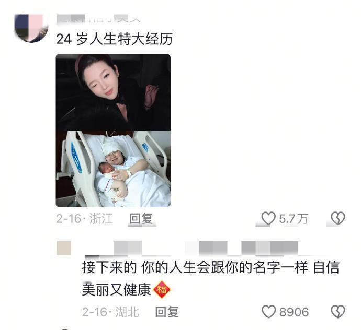
Task: Tap the 8906 like count number
Action: pos(294,312)
